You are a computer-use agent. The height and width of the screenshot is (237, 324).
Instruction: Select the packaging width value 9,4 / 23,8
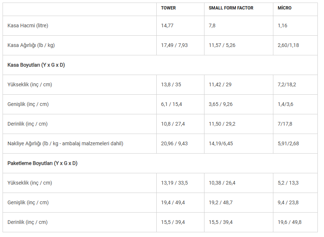(x=288, y=202)
